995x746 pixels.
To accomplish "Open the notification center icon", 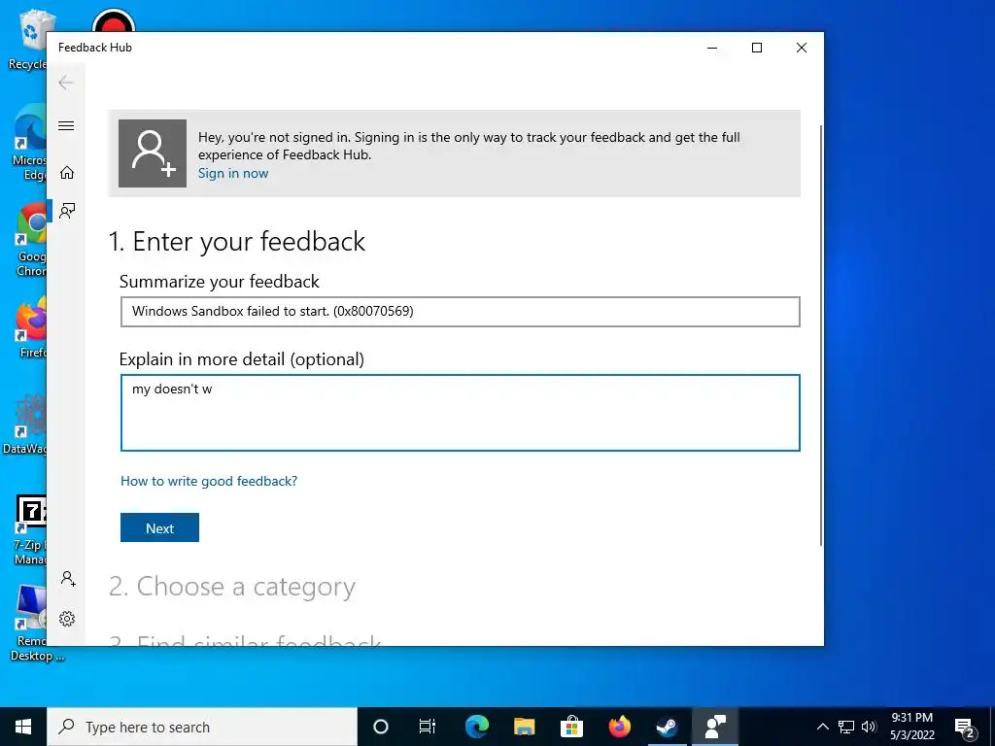I will [x=965, y=728].
